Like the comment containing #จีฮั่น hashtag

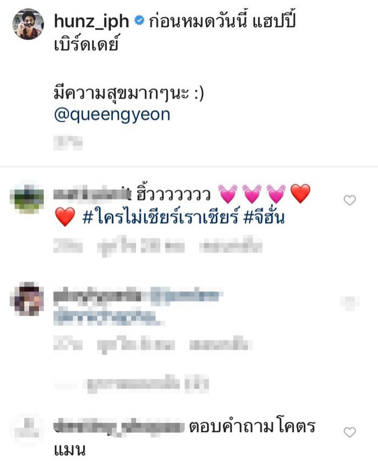point(349,201)
